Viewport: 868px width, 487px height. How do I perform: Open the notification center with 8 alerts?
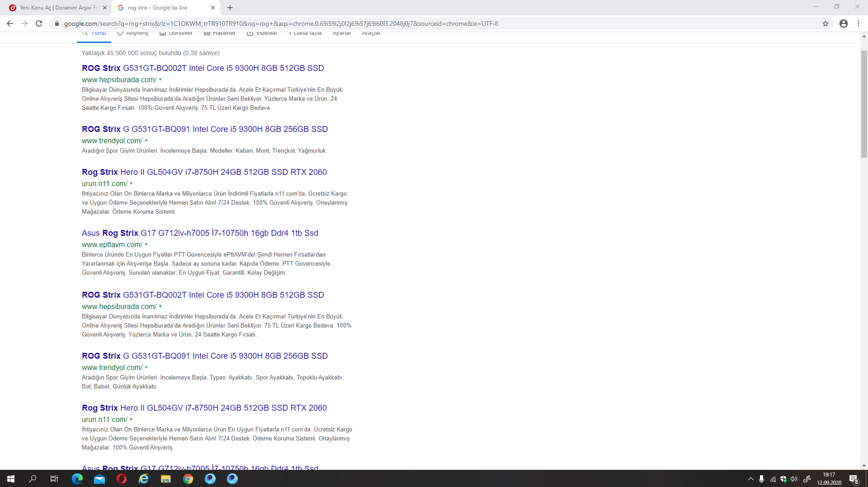coord(854,479)
